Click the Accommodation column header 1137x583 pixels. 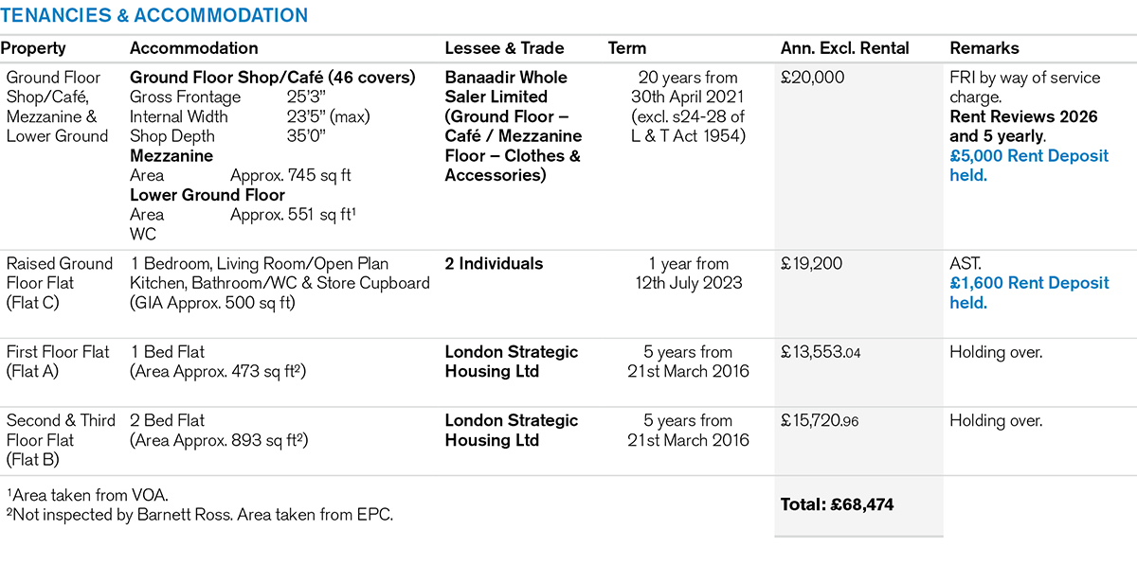click(193, 48)
